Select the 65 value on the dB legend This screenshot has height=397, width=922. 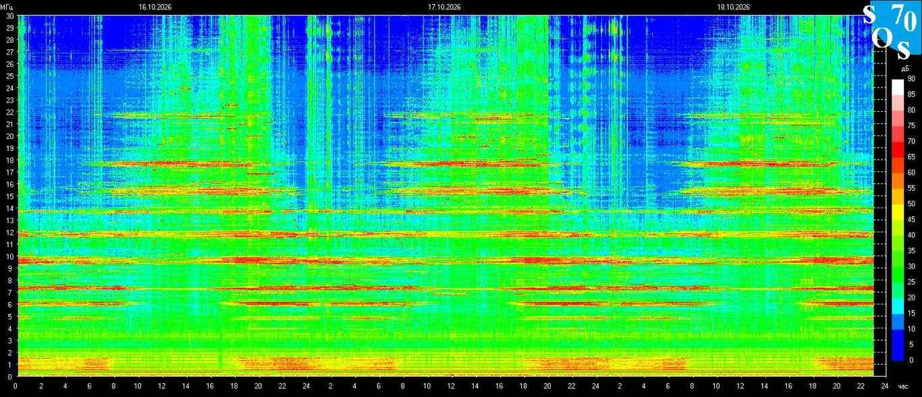911,157
